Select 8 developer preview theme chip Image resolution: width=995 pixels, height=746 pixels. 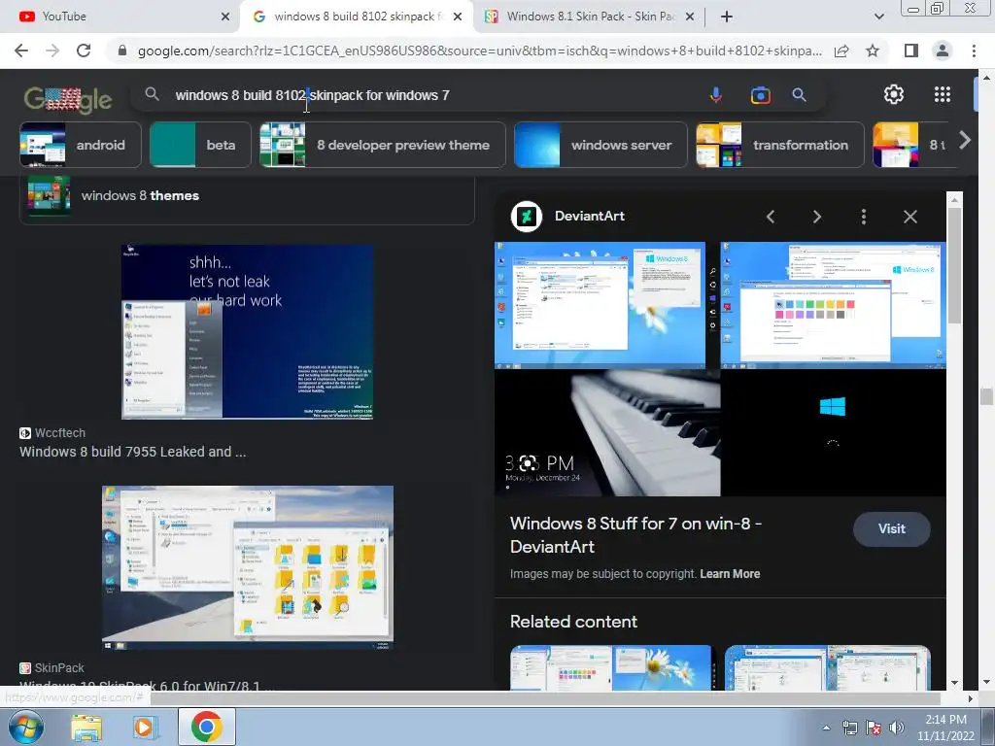383,145
